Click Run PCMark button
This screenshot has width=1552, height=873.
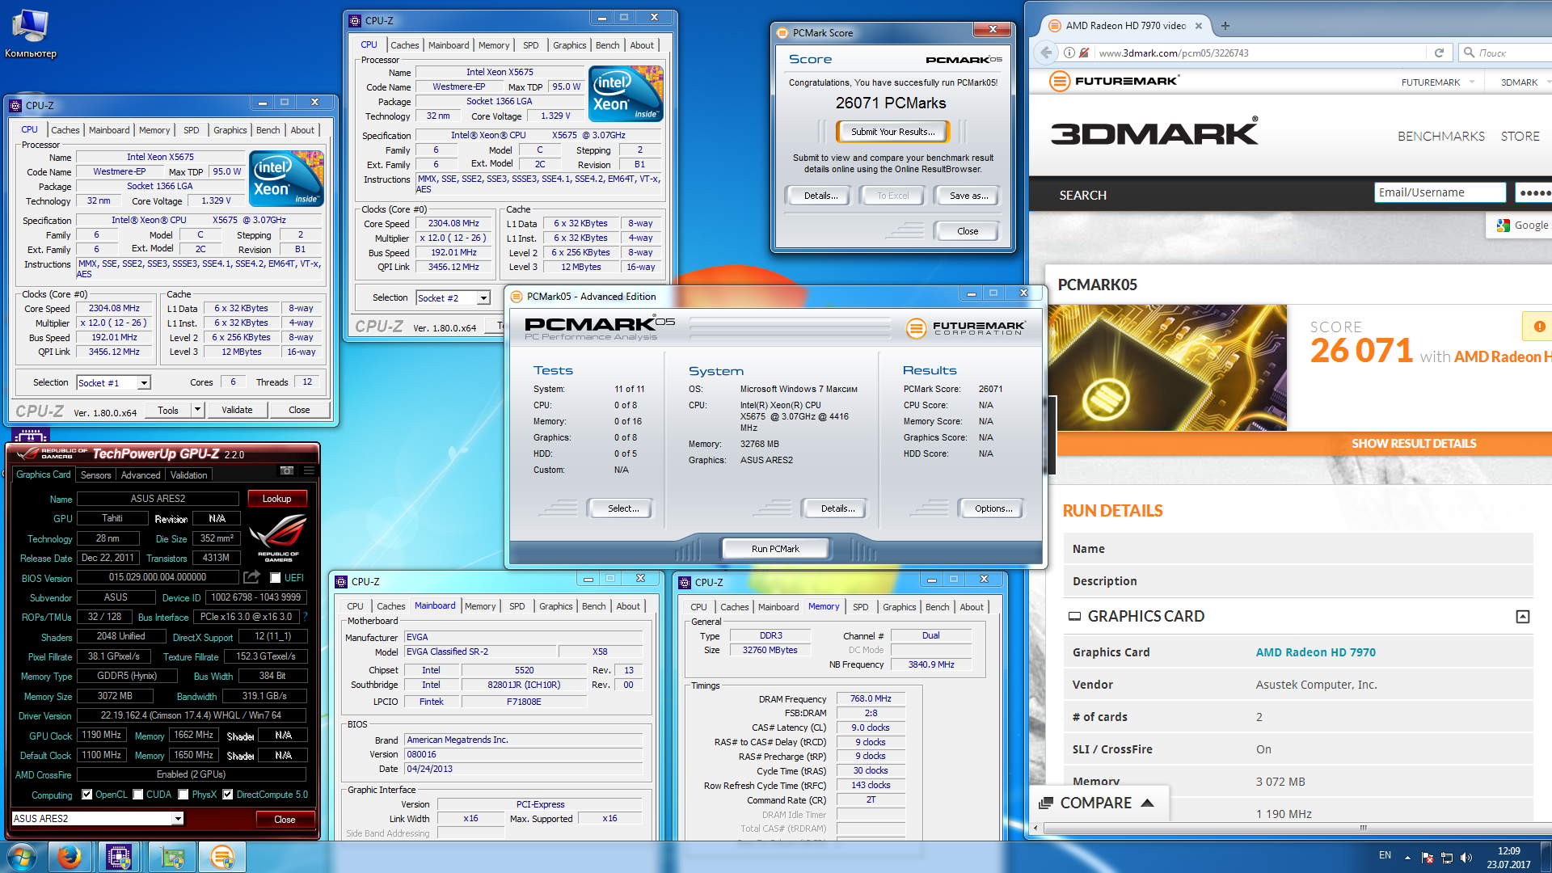tap(775, 549)
